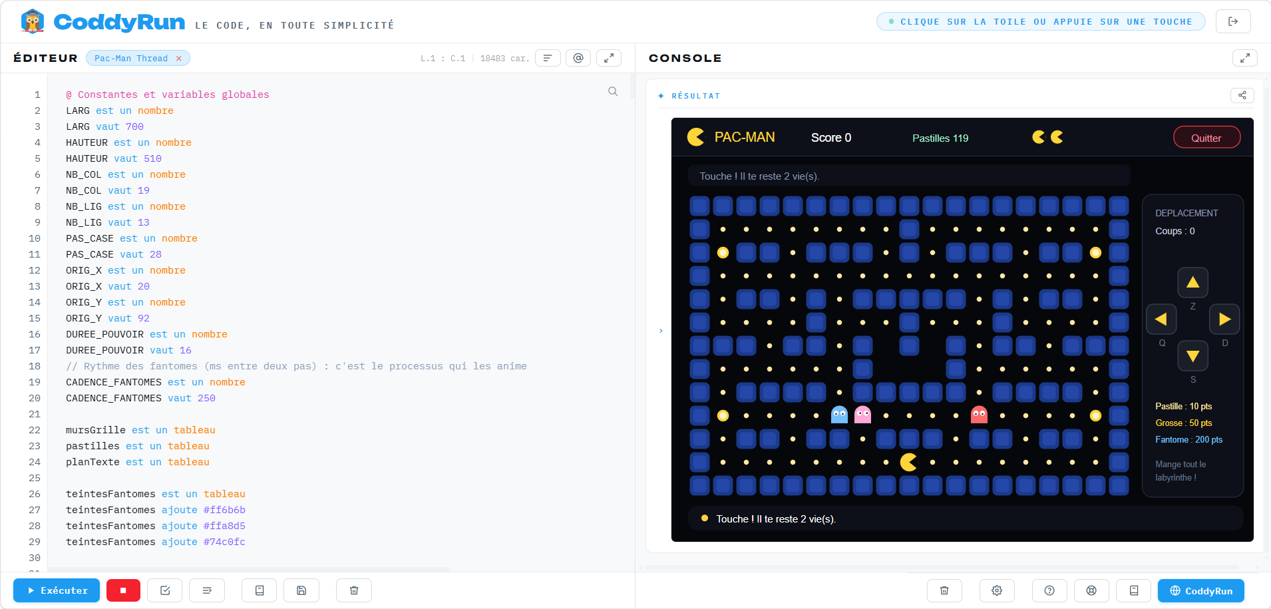Click the code line 'LARG vaut 700'
The image size is (1271, 609).
[104, 126]
